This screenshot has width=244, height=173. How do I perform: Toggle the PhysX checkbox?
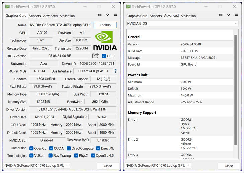click(76, 155)
